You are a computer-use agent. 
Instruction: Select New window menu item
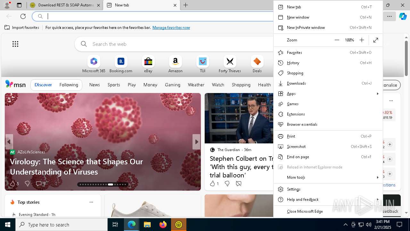click(x=328, y=17)
